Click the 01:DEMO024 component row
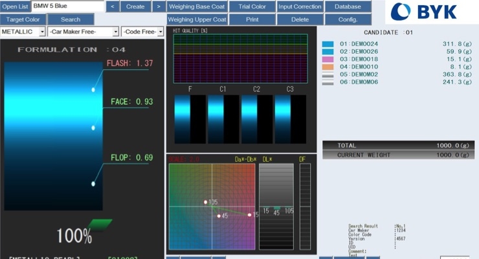This screenshot has width=479, height=259. point(397,44)
